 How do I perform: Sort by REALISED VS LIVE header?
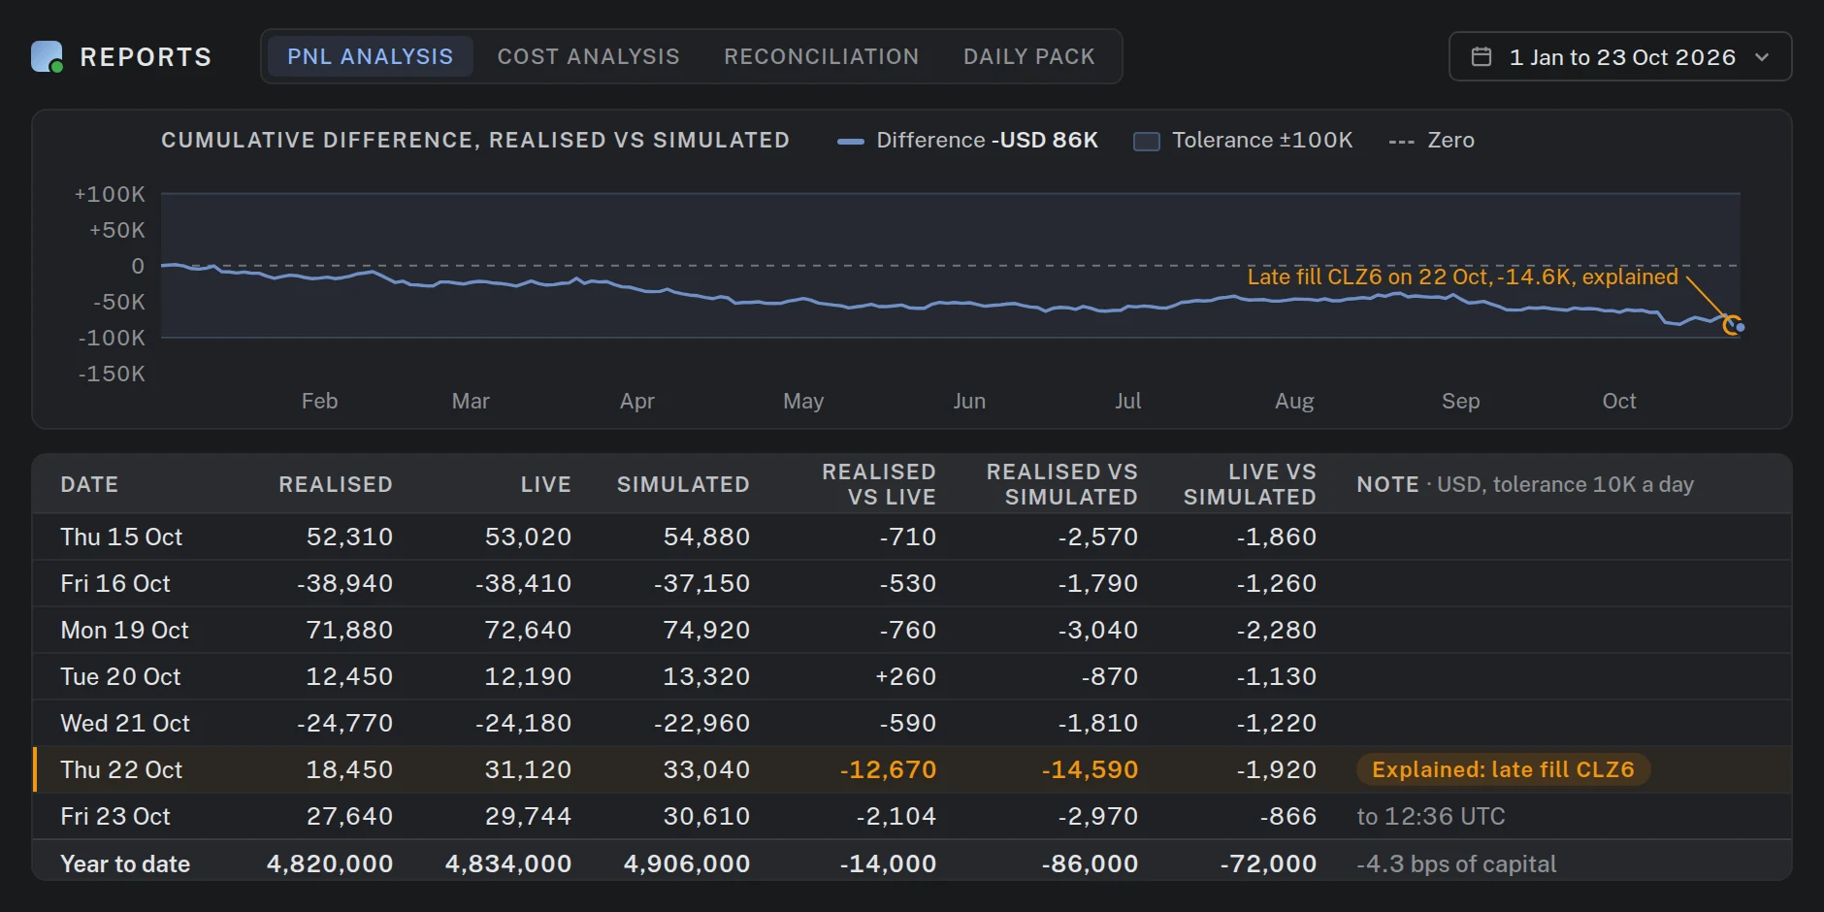point(879,484)
